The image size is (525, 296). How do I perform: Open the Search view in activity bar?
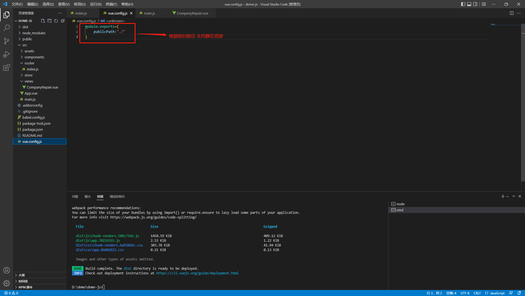[7, 28]
